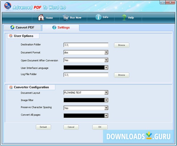Click the 'Documnet Layout' label
177x146 pixels.
click(30, 93)
